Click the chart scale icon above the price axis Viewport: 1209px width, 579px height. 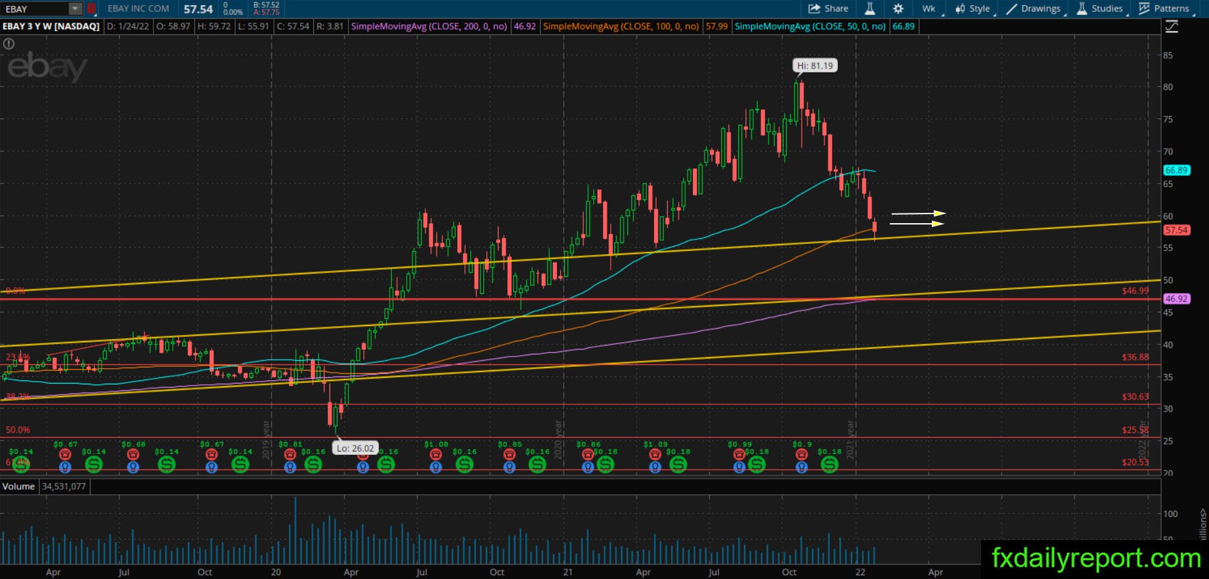coord(1171,27)
